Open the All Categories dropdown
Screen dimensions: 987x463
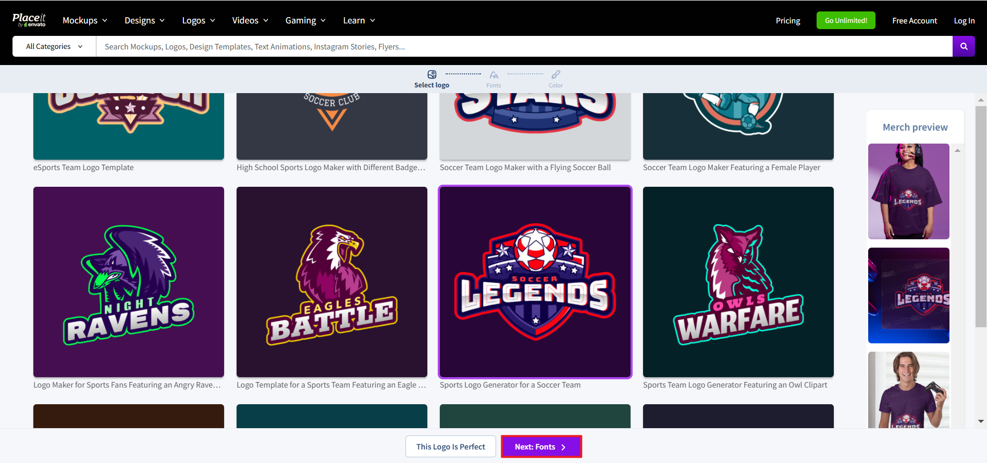coord(54,46)
